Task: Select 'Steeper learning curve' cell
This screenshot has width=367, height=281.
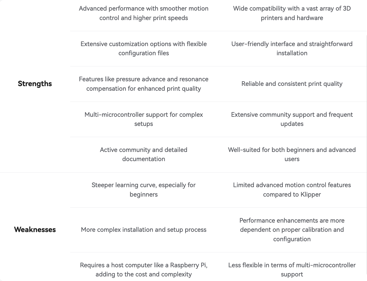Action: tap(144, 190)
